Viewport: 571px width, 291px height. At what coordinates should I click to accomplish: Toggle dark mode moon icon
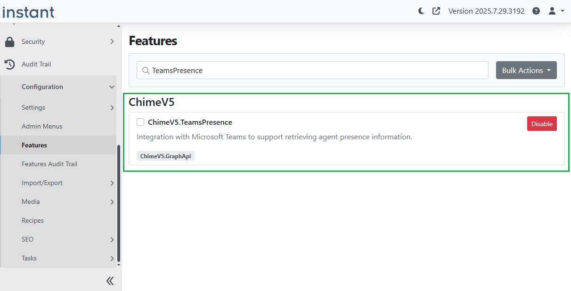(421, 11)
